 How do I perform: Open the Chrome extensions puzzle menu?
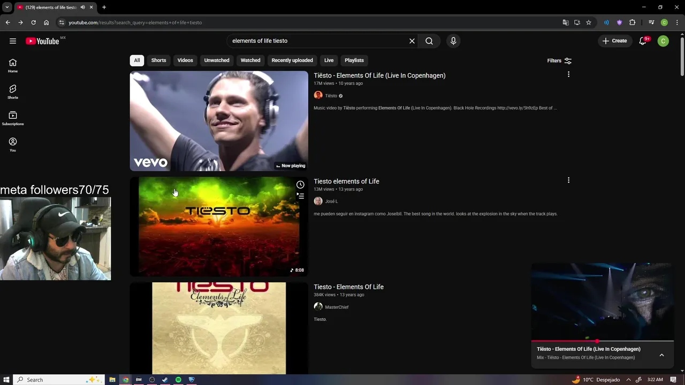click(633, 22)
